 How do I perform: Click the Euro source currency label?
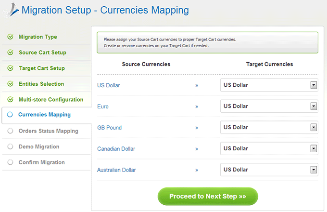pos(103,106)
